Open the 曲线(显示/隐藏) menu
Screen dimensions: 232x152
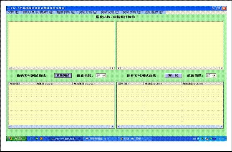(38, 12)
